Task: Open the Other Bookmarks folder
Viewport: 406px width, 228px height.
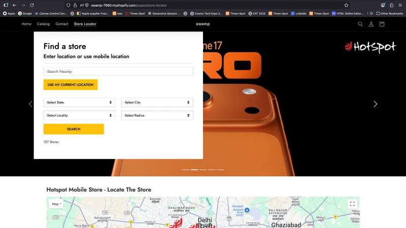Action: 389,14
